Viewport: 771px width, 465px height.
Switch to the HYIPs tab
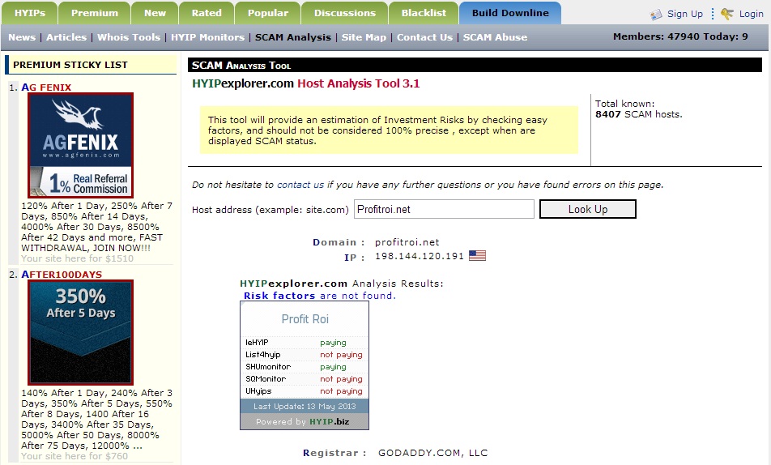click(x=30, y=13)
